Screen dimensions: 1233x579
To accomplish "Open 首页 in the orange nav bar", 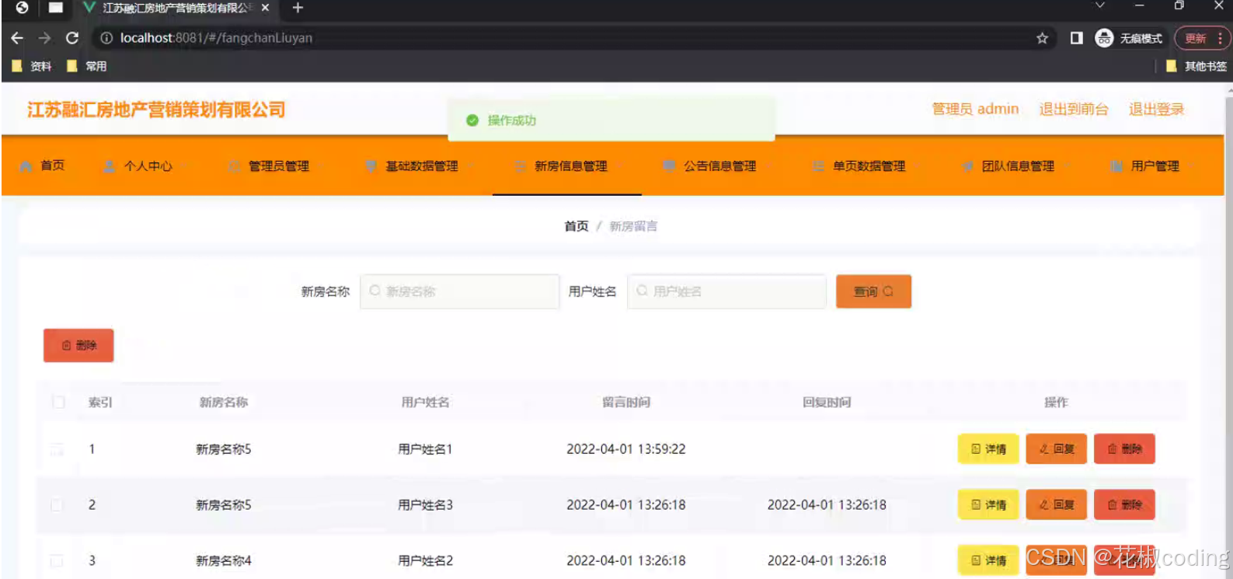I will tap(43, 166).
